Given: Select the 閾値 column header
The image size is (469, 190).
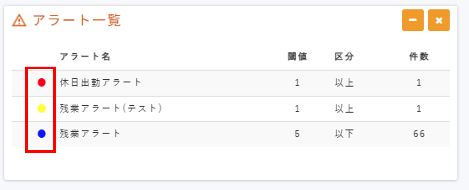Looking at the screenshot, I should [297, 57].
